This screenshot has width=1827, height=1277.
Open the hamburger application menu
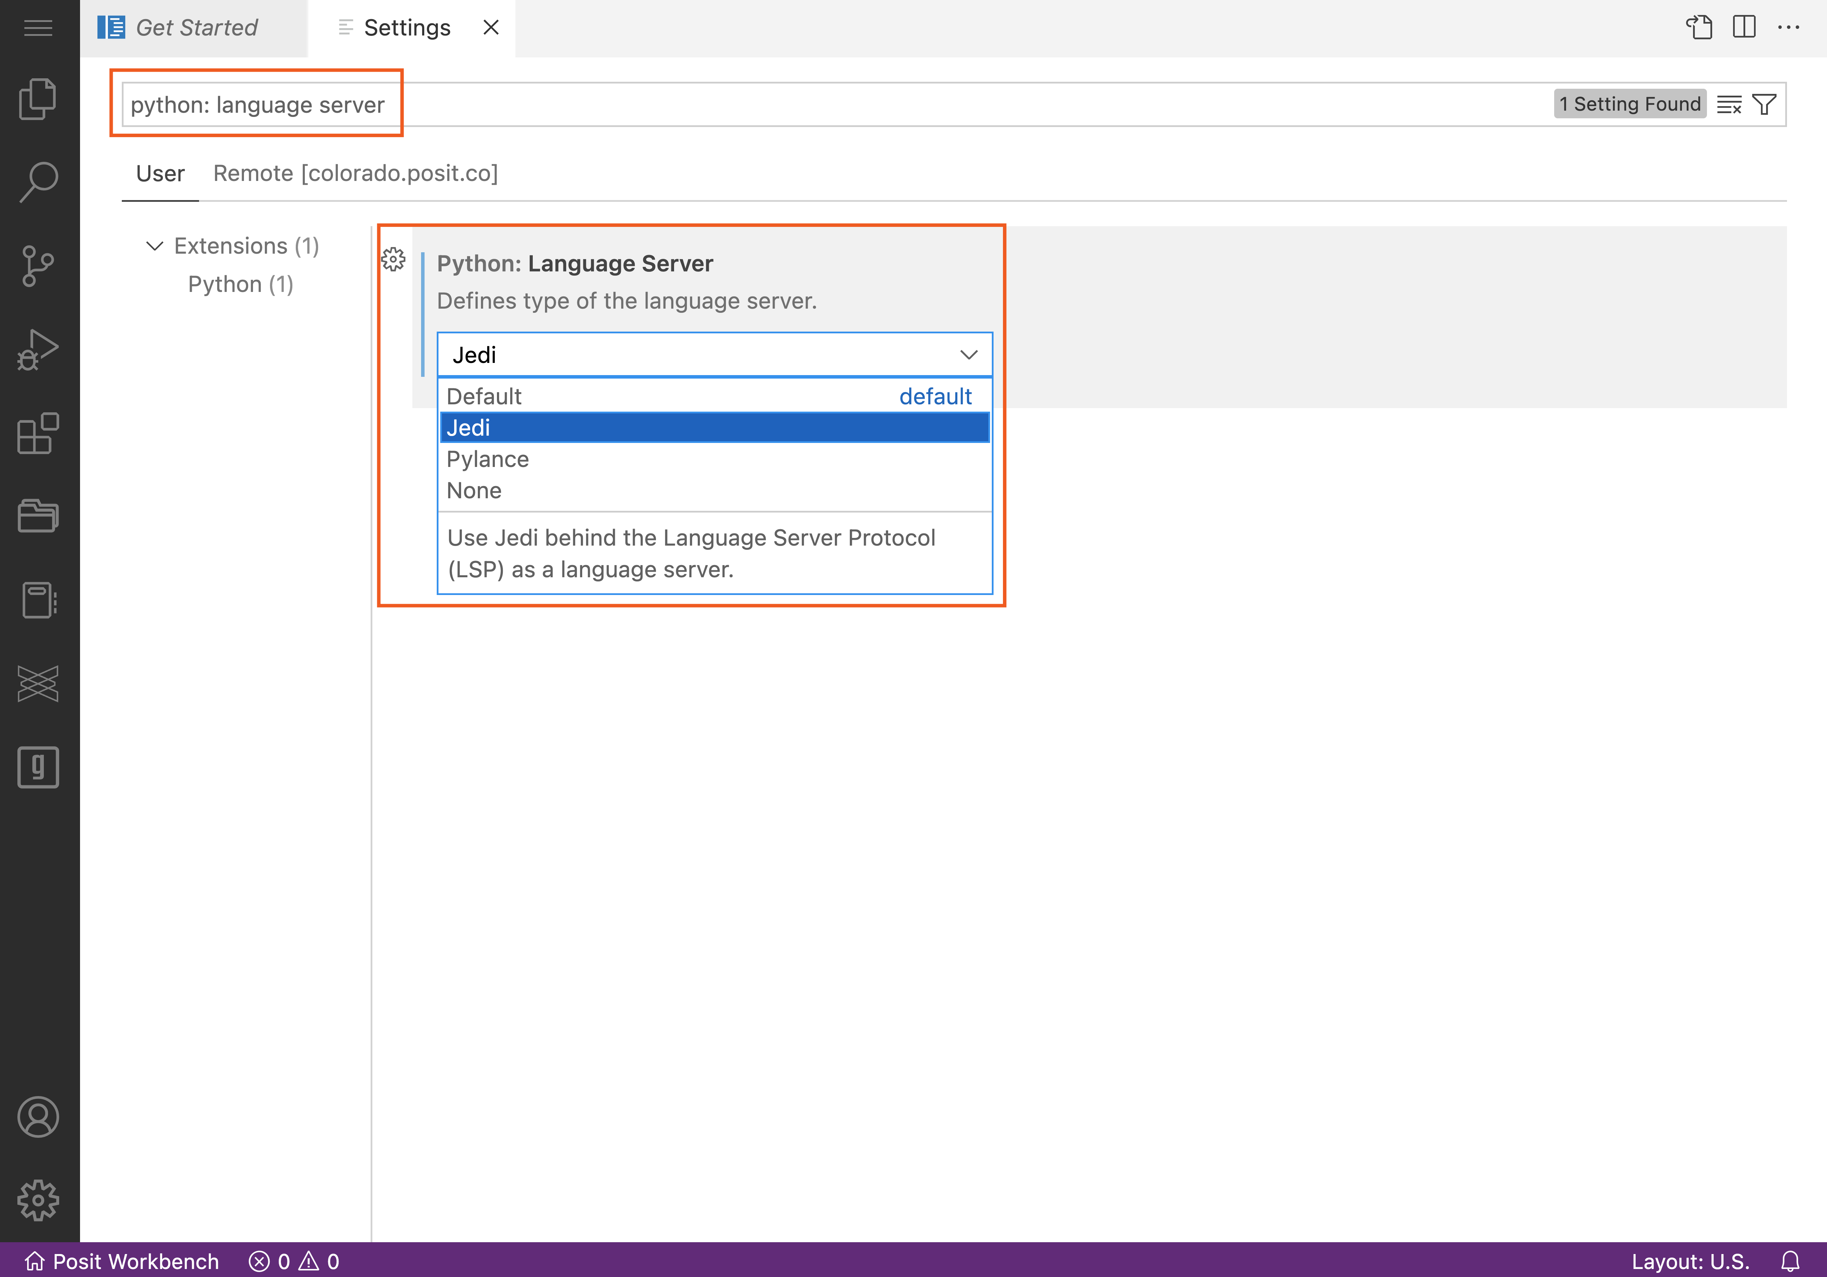(x=38, y=29)
